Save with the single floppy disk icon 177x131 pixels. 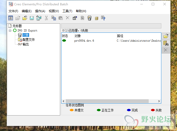pyautogui.click(x=32, y=18)
